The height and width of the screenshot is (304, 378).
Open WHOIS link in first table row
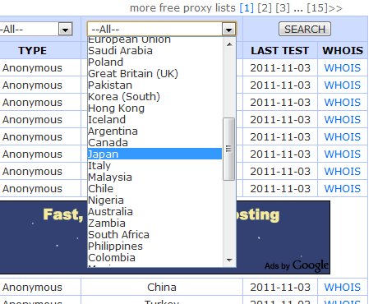(343, 68)
